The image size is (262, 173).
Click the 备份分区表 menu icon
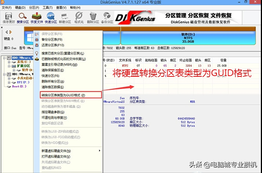pos(37,40)
